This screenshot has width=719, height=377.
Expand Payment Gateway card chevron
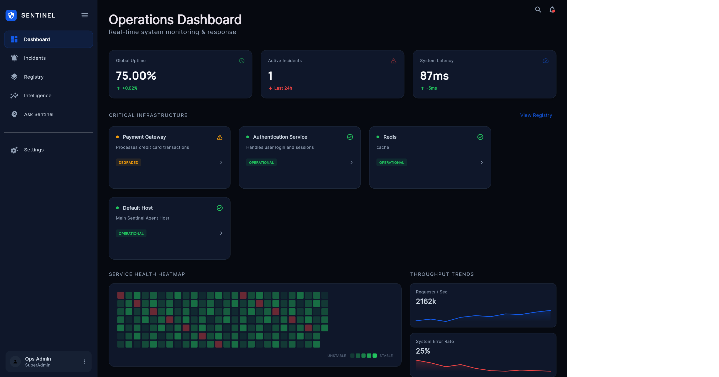pos(221,162)
